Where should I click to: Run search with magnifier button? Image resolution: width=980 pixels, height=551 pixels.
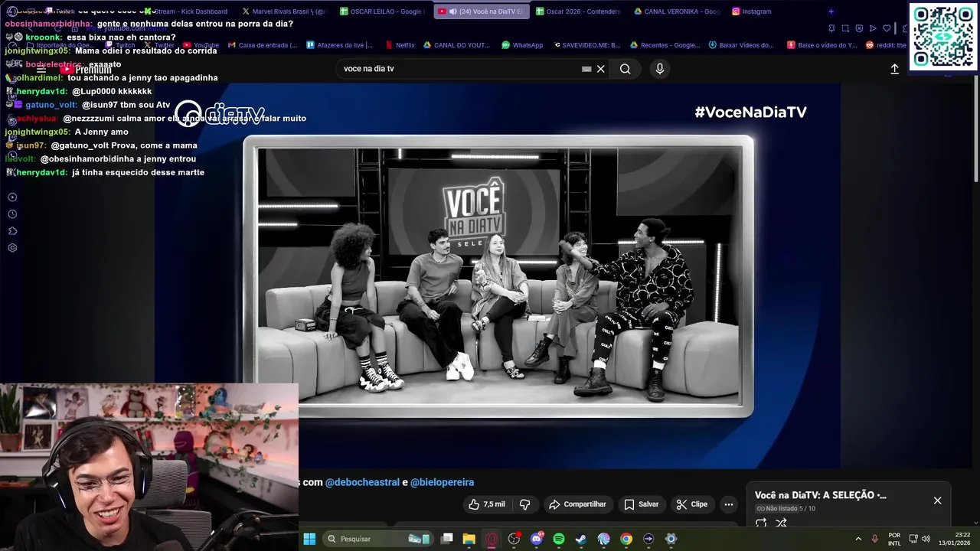coord(626,69)
